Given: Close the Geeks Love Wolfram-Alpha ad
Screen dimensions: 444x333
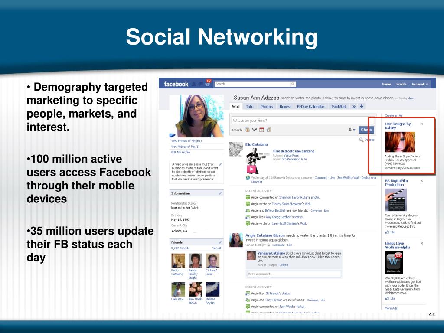Looking at the screenshot, I should 422,244.
